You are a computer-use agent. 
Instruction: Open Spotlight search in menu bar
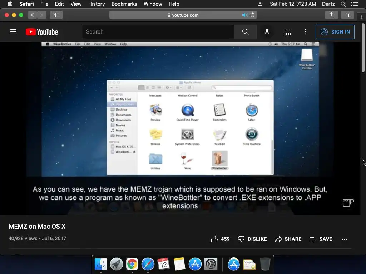click(x=343, y=4)
